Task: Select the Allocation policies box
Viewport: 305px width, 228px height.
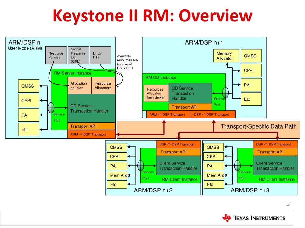Action: click(79, 85)
